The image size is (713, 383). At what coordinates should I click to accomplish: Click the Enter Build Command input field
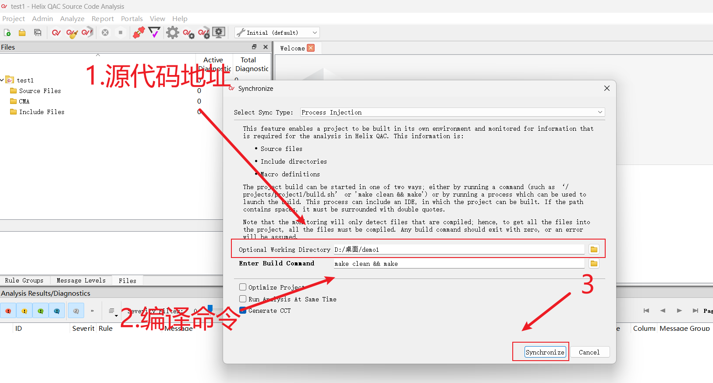459,263
